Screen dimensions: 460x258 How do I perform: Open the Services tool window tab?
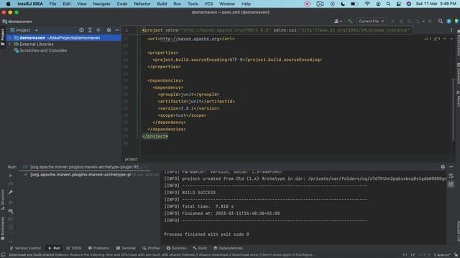pyautogui.click(x=176, y=248)
